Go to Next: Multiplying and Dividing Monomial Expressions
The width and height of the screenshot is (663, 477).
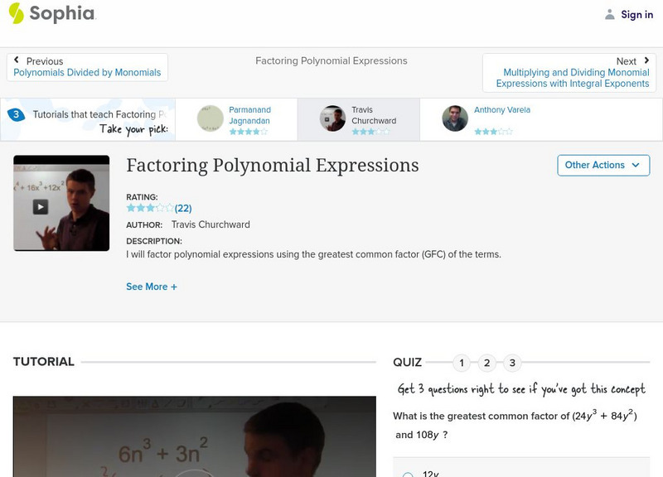tap(572, 73)
